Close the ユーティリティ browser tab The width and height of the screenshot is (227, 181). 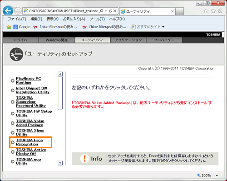(172, 11)
